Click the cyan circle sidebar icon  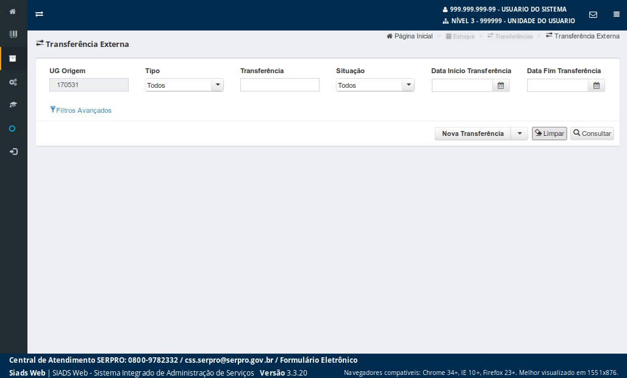tap(12, 129)
